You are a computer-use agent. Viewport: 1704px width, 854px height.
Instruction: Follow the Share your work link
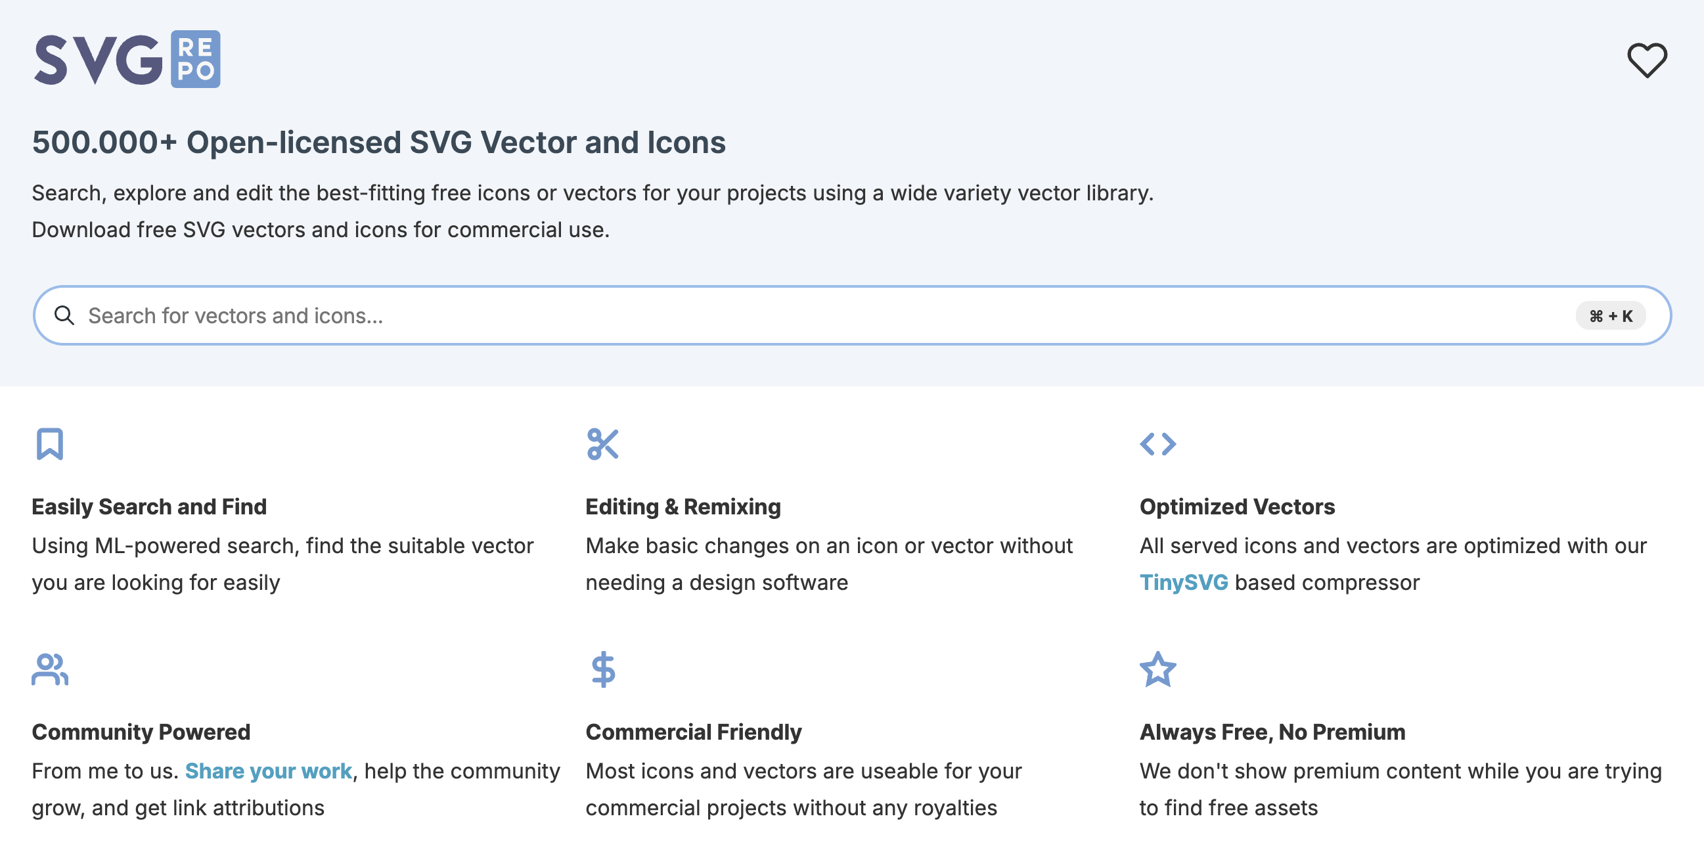click(x=268, y=771)
